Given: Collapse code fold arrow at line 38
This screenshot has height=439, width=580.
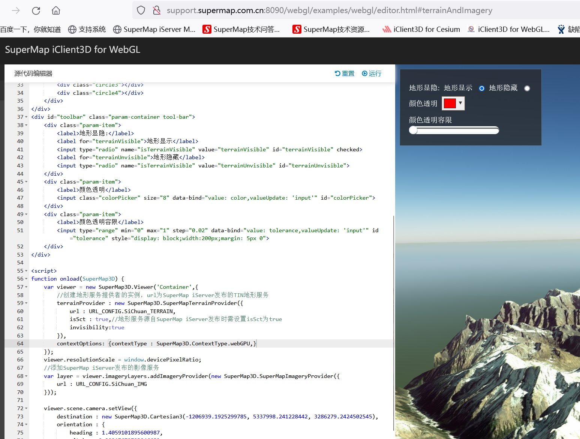Looking at the screenshot, I should (26, 125).
